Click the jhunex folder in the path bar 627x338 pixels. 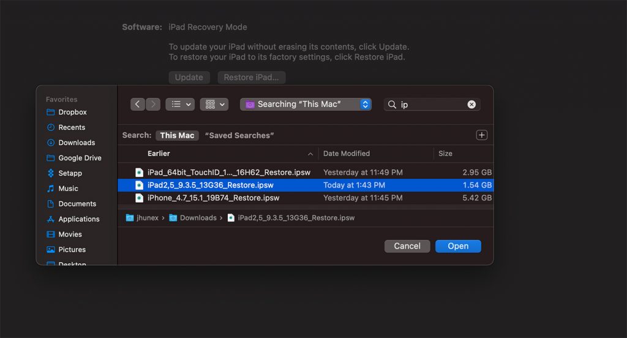tap(142, 218)
